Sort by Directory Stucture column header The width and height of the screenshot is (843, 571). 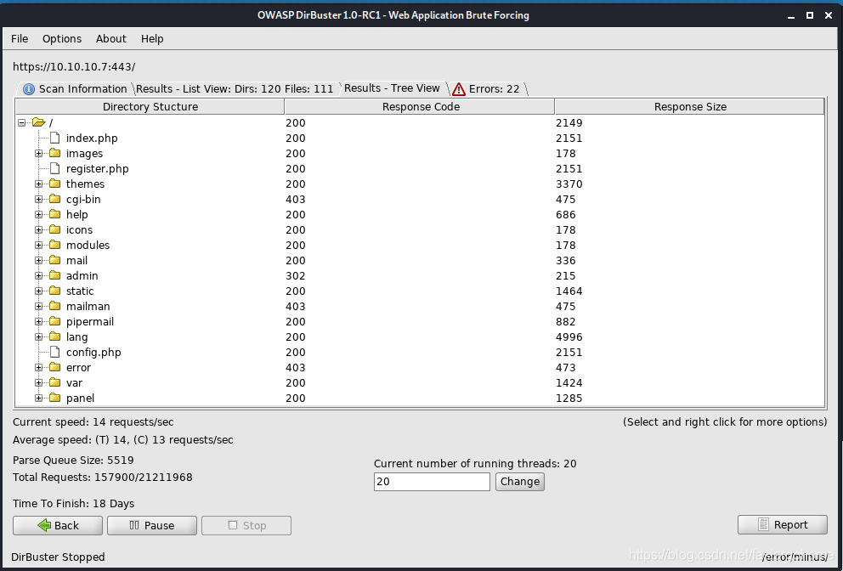point(150,106)
